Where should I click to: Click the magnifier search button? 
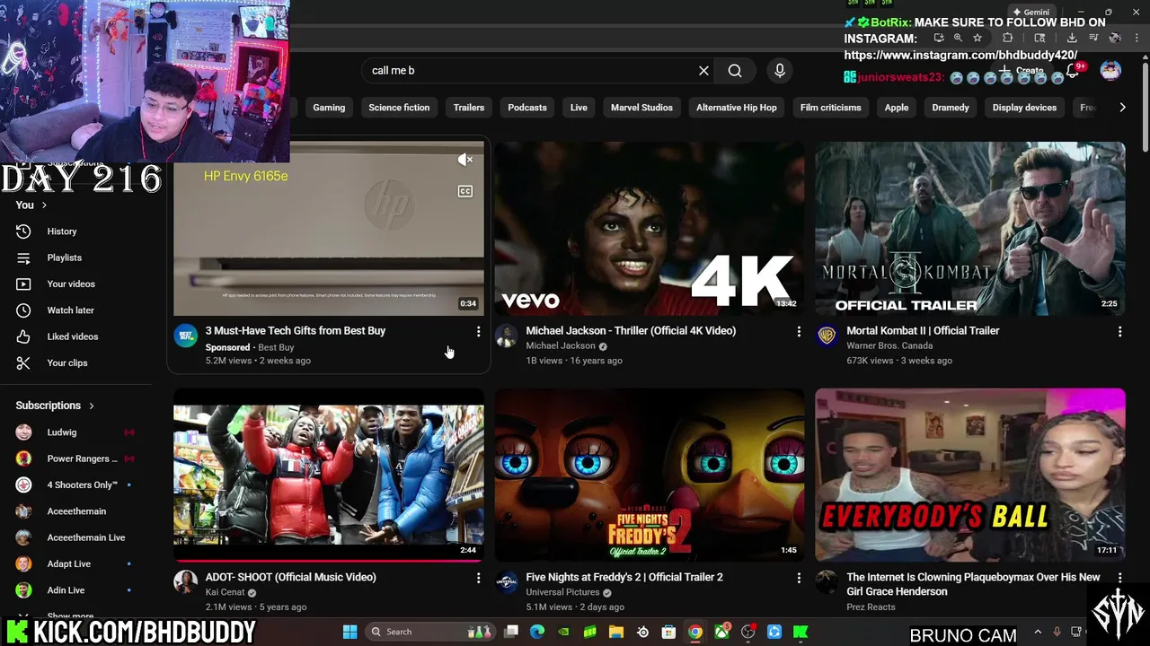click(735, 71)
